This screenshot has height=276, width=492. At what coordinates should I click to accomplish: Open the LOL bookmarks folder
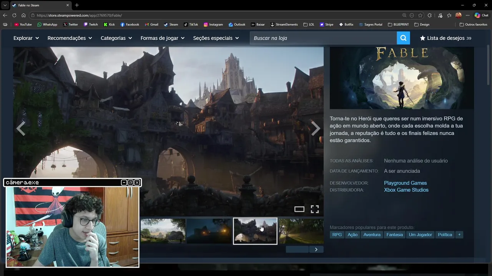click(x=309, y=25)
